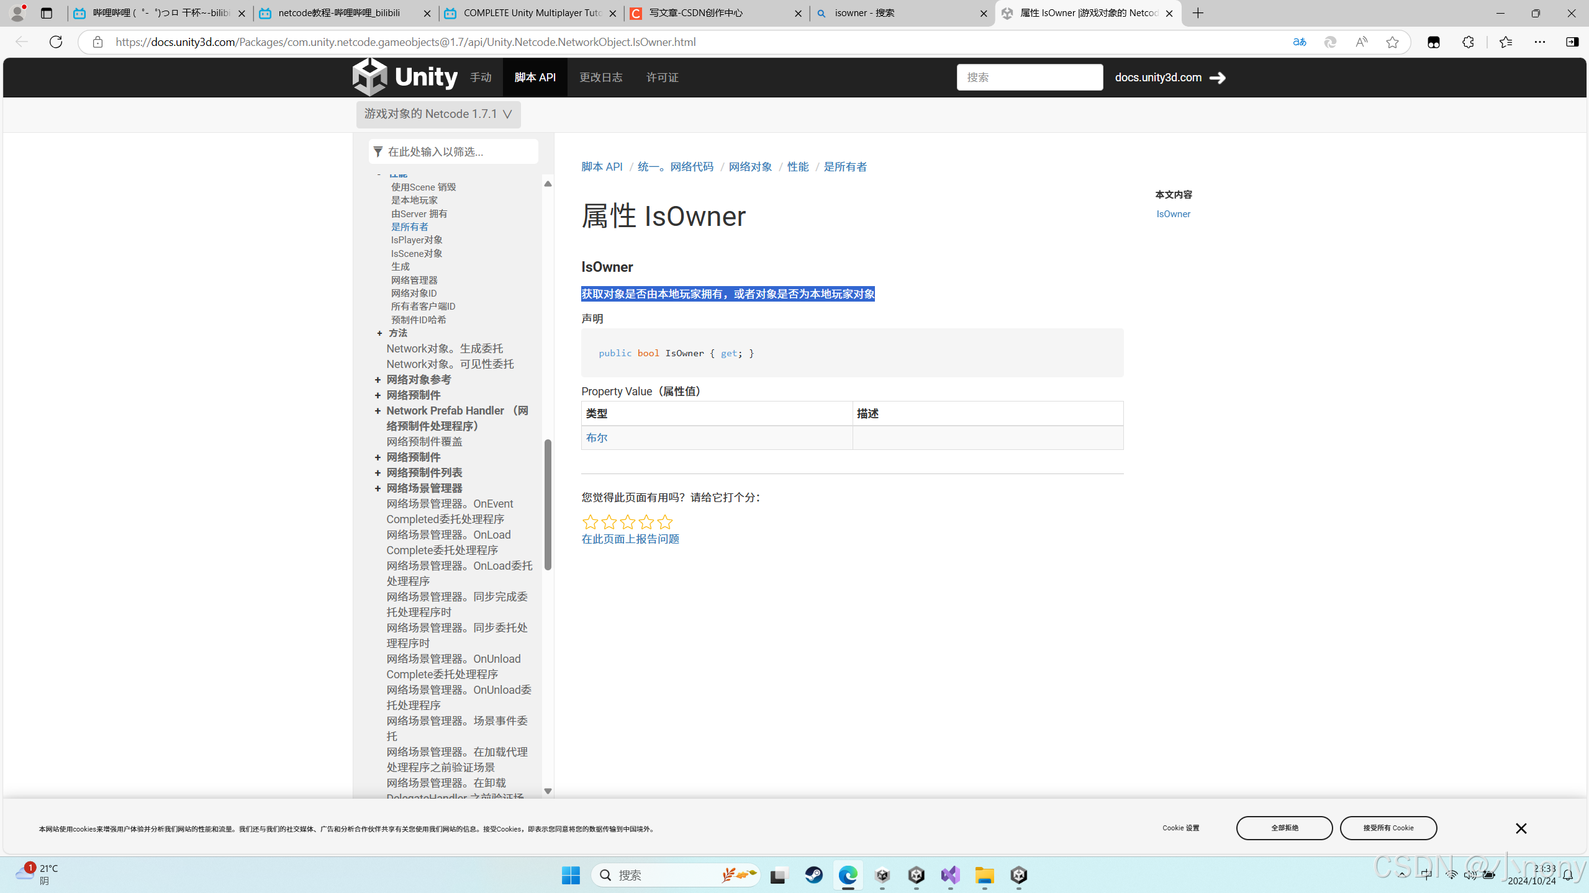Switch to the 手动 navigation tab
The width and height of the screenshot is (1589, 893).
(479, 77)
